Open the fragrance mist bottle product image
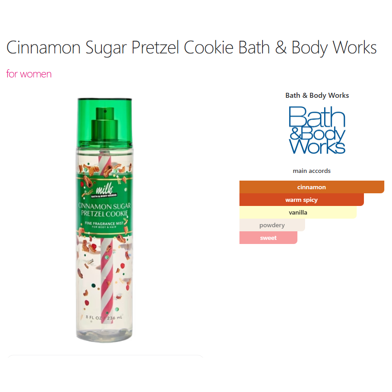 pos(105,220)
